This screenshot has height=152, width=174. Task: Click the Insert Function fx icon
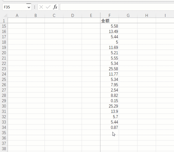[x=55, y=7]
